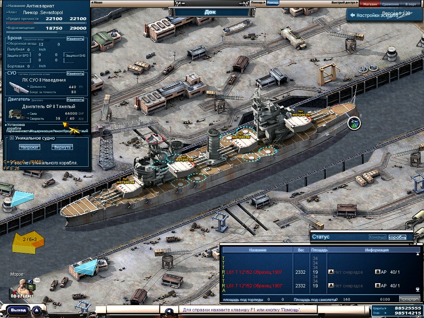This screenshot has width=424, height=318.
Task: Collapse the Уникальное судно panel
Action: click(x=12, y=138)
